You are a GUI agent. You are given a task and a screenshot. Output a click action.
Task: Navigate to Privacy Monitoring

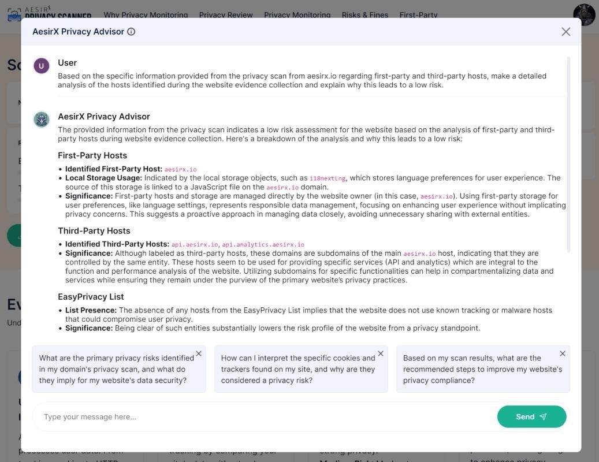point(297,15)
